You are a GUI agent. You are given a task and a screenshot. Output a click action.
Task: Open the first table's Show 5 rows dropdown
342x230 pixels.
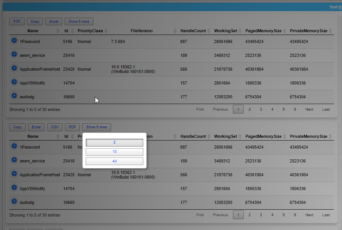(x=79, y=22)
